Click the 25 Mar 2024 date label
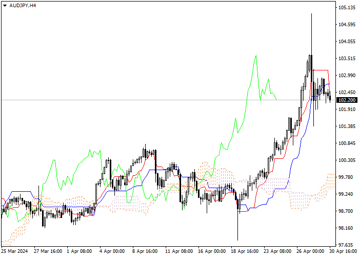Viewport: 359px width, 257px height. 15,251
